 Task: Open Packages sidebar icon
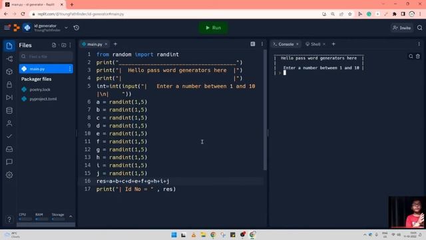point(9,71)
